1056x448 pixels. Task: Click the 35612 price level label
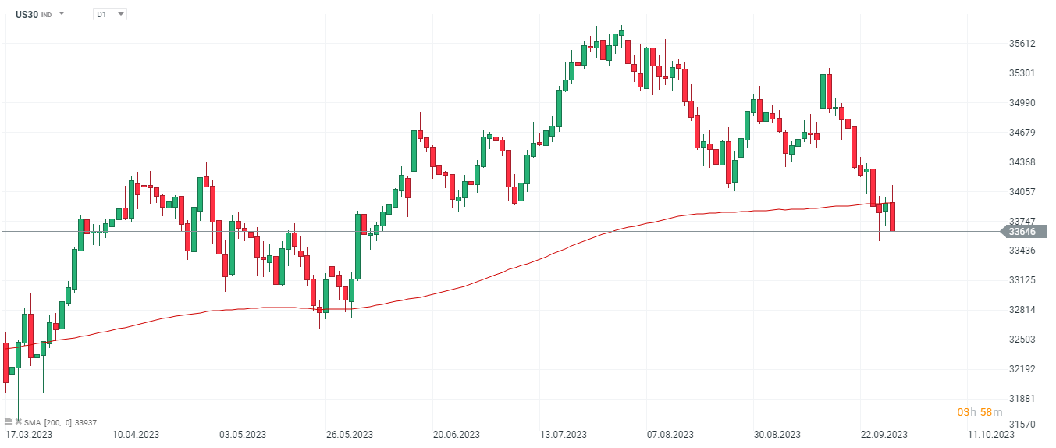coord(1022,44)
